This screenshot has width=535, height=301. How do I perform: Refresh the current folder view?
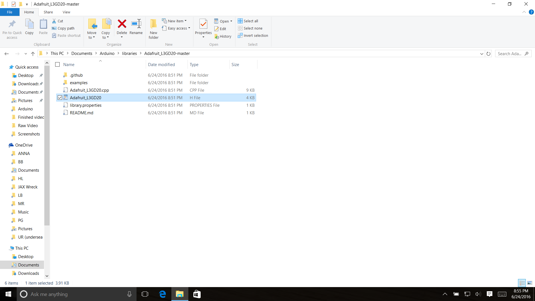tap(488, 54)
